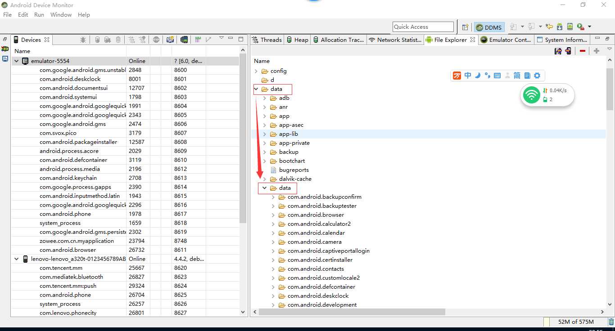Open the Help menu

(84, 14)
